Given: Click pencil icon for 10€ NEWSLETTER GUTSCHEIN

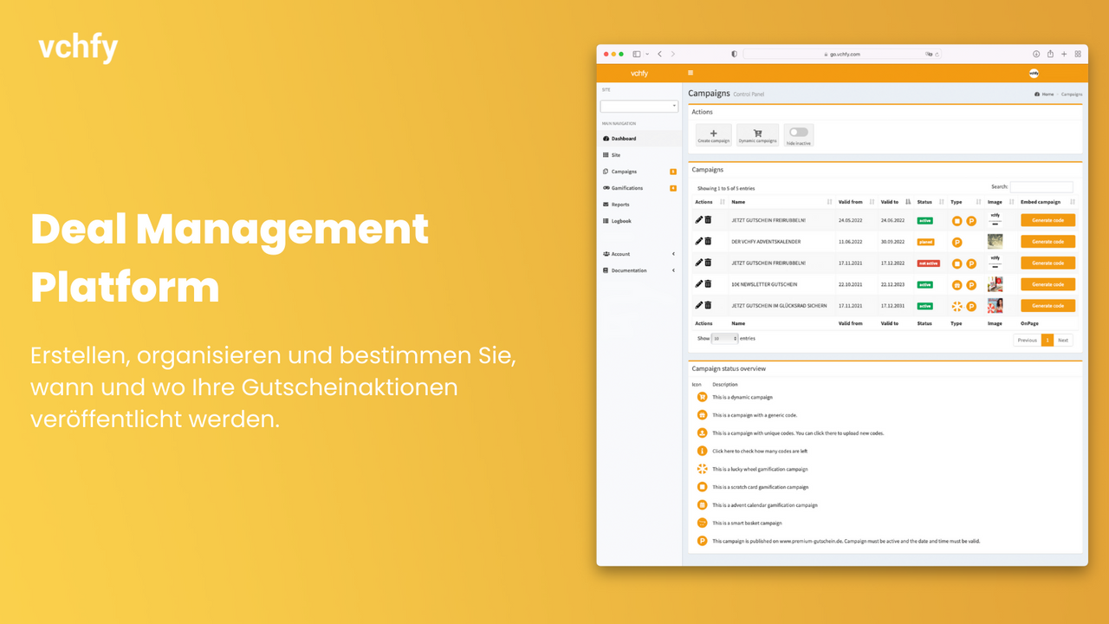Looking at the screenshot, I should point(699,283).
